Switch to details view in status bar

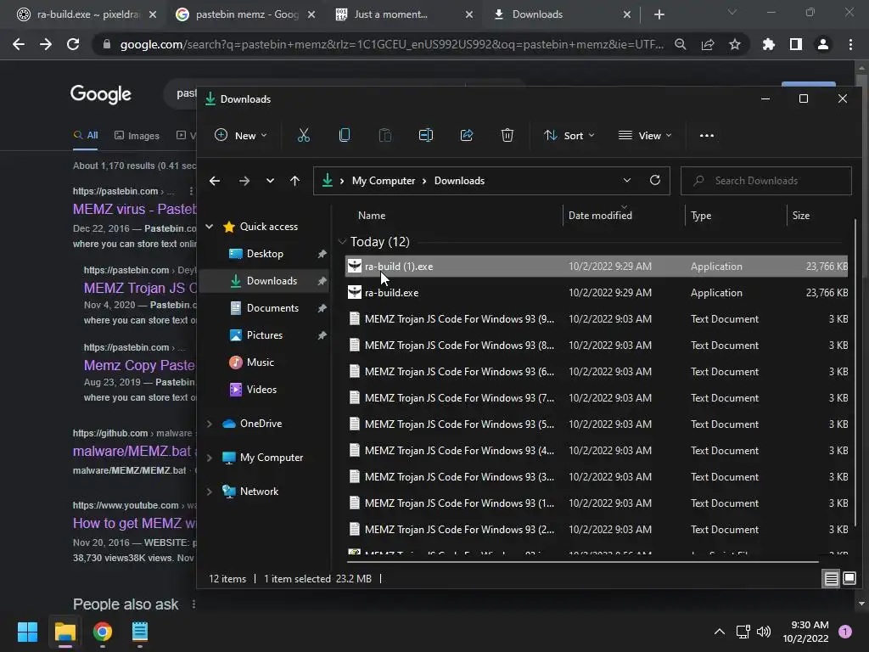[832, 579]
